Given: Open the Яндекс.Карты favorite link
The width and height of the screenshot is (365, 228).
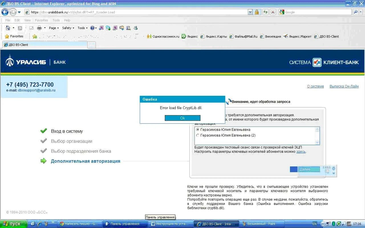Looking at the screenshot, I should [214, 36].
